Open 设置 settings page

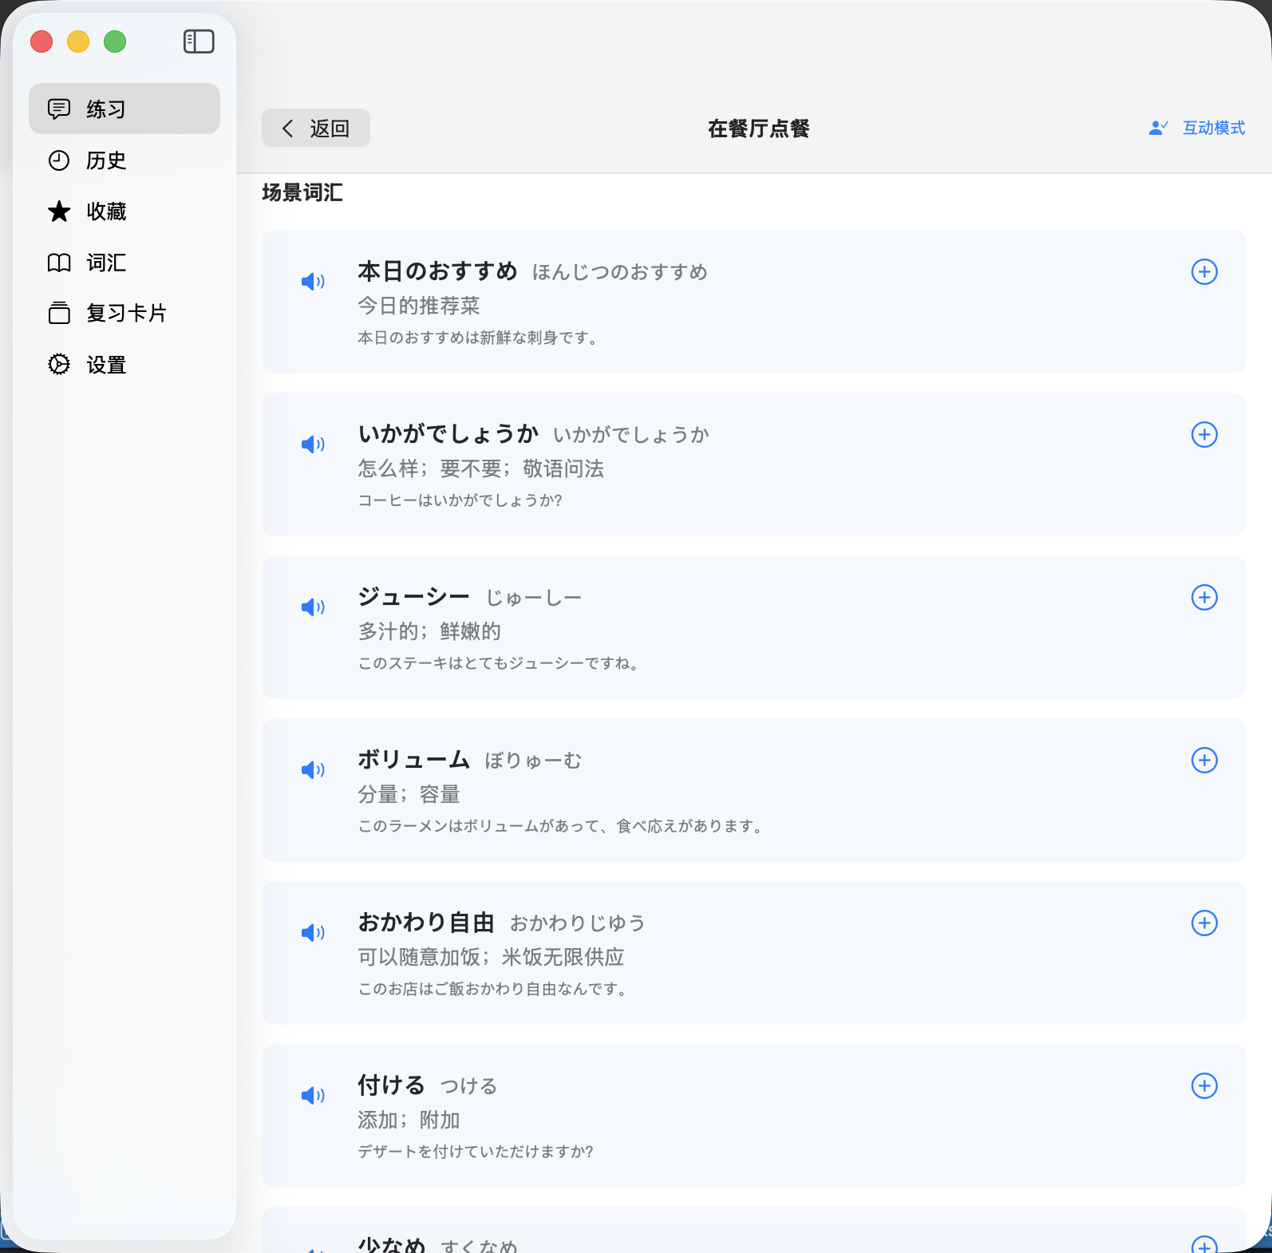click(x=107, y=365)
